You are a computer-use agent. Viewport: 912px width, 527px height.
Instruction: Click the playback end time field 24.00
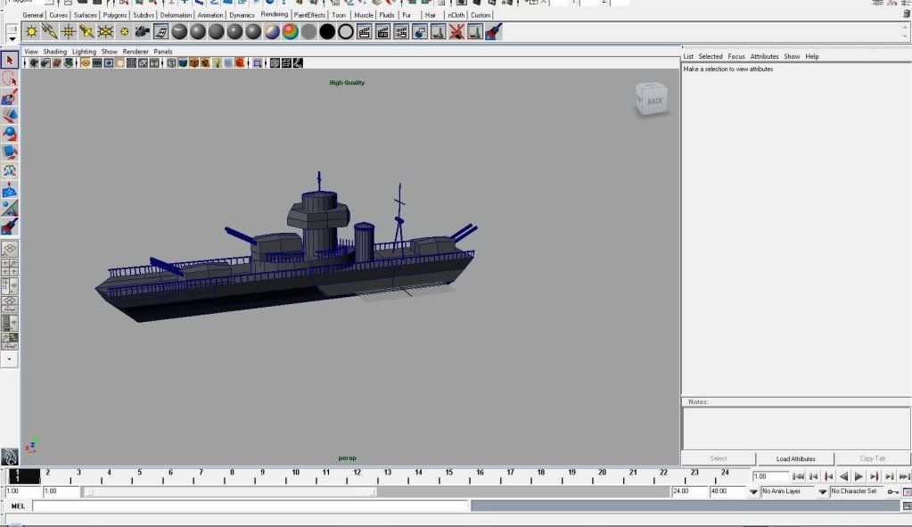tap(689, 491)
